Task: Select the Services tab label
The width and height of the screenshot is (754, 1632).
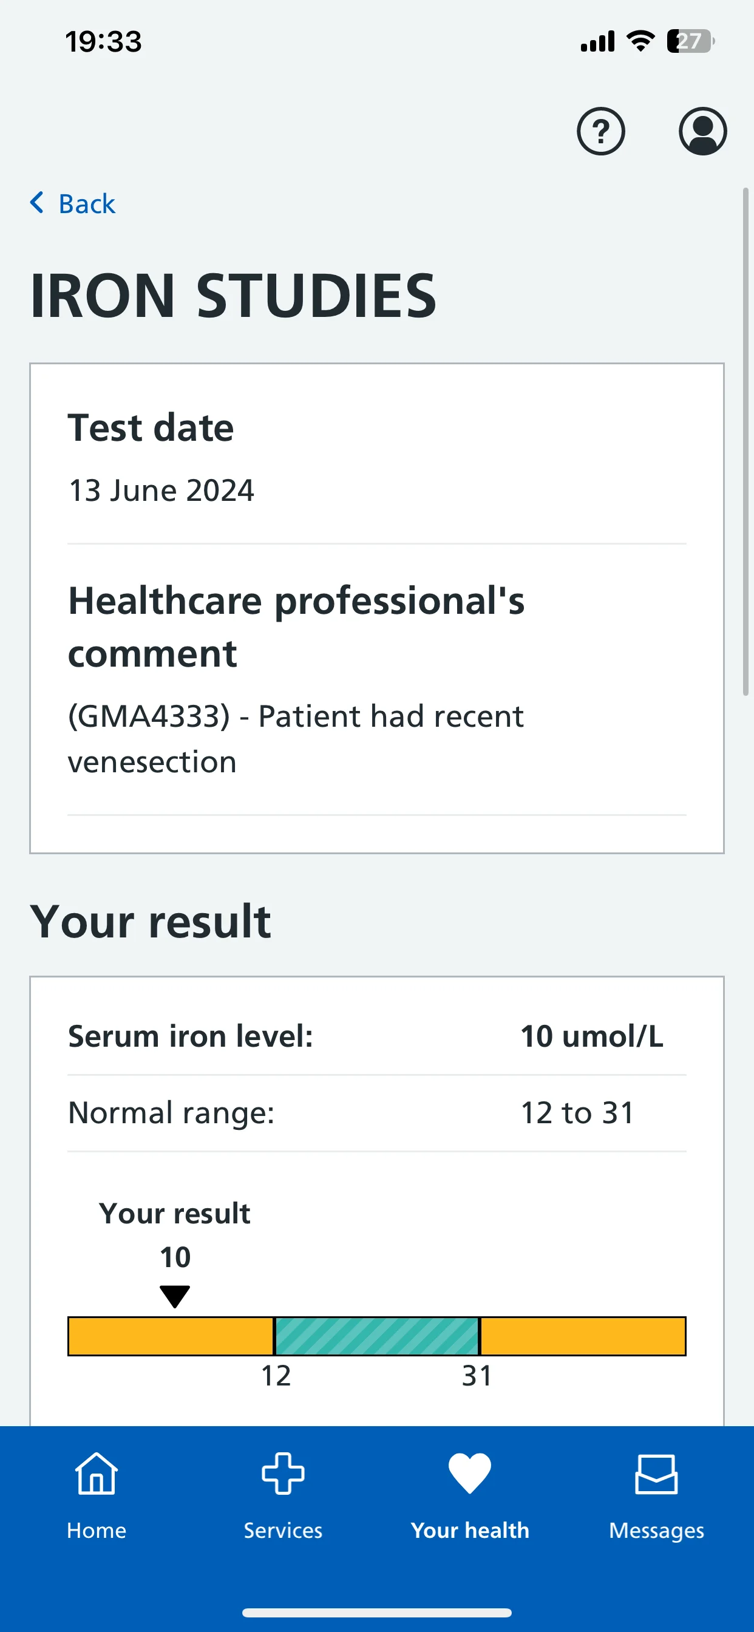Action: [x=282, y=1531]
